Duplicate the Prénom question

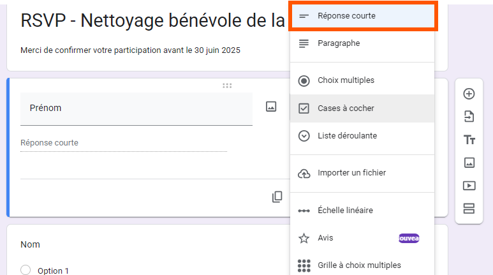(277, 197)
